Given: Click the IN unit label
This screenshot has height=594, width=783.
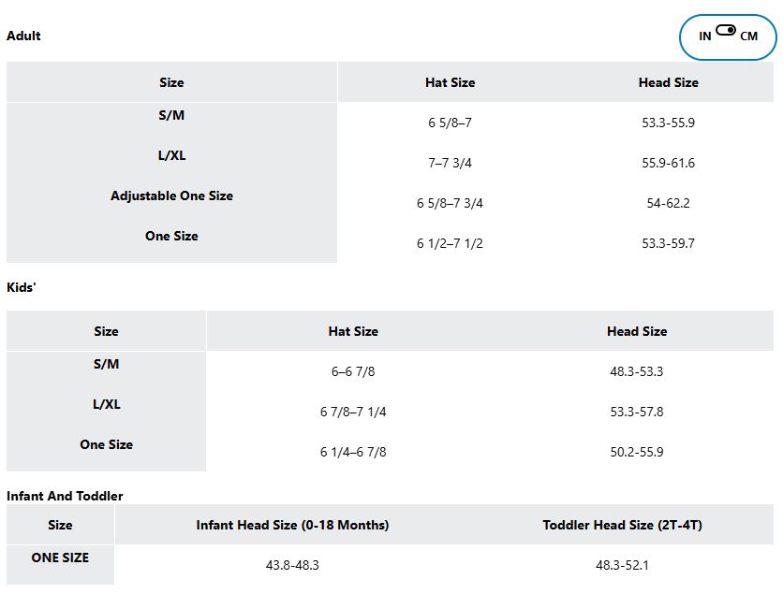Looking at the screenshot, I should [704, 36].
